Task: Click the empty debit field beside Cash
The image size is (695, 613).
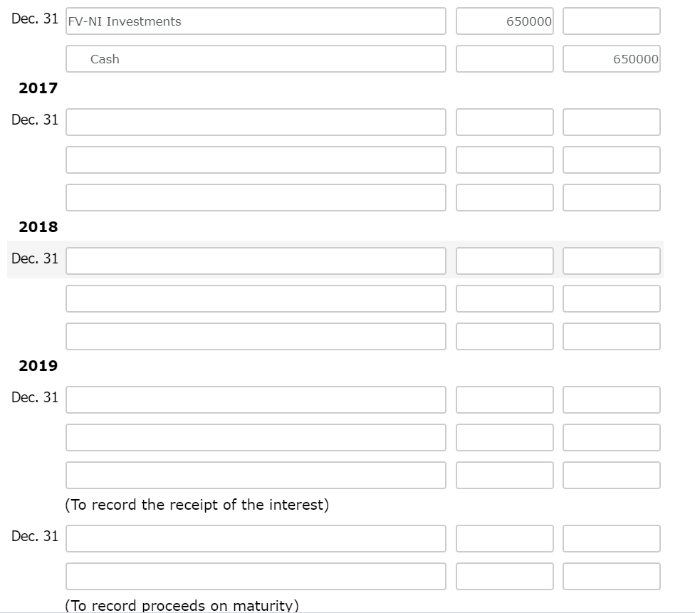Action: [505, 59]
